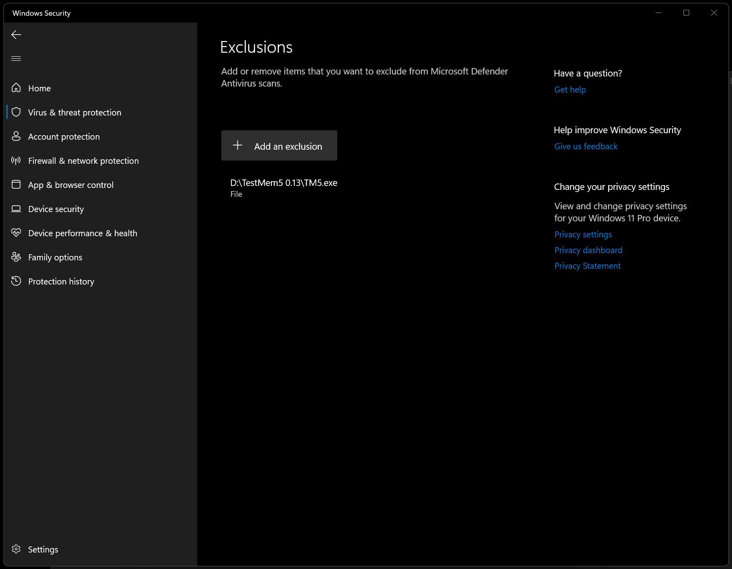Open Account protection page
Screen dimensions: 732x569
click(101, 136)
